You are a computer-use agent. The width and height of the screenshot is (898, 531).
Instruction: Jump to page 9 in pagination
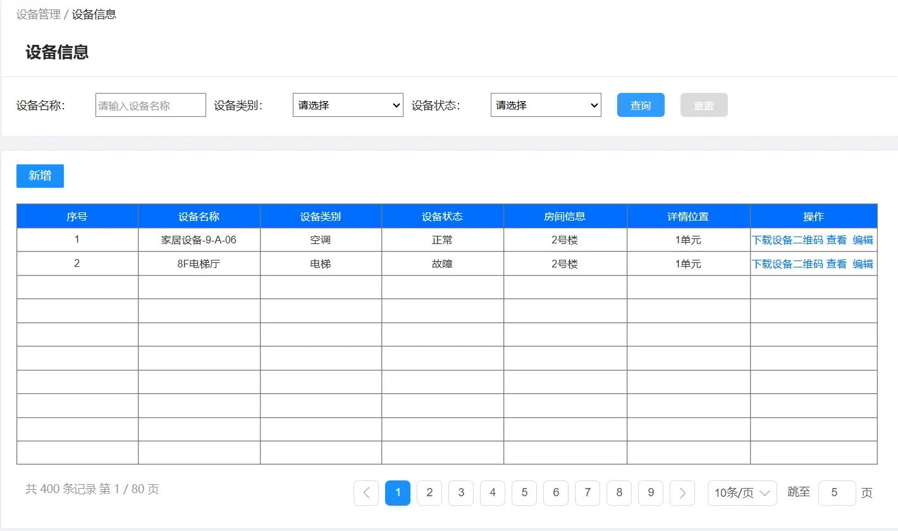(x=651, y=493)
